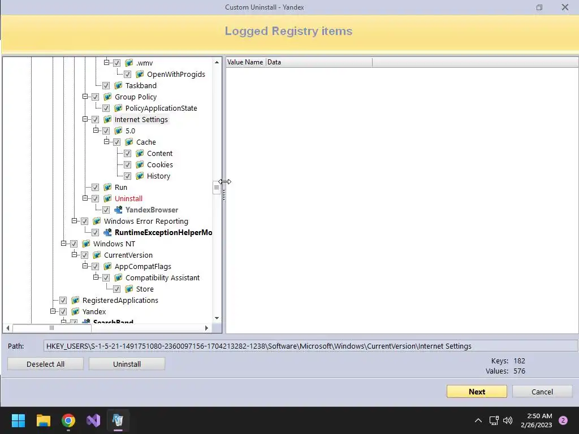Click the Content registry key icon

140,154
